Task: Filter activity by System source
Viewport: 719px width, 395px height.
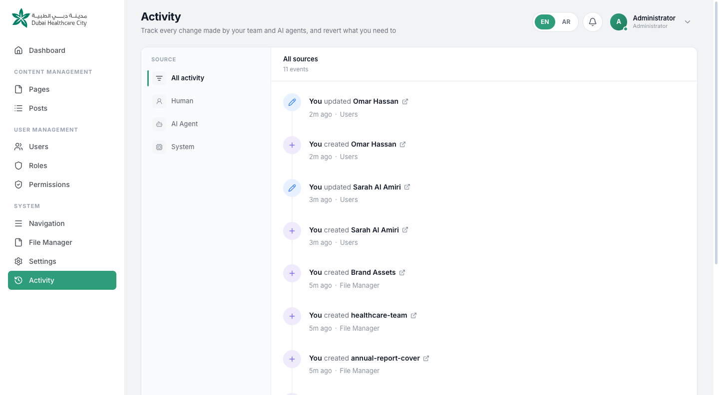Action: point(206,147)
